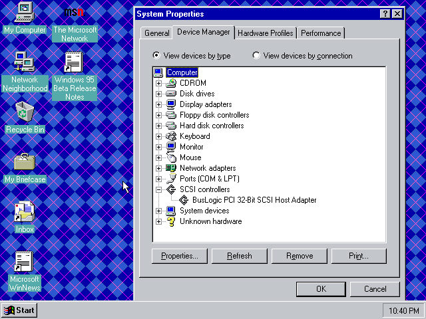Image resolution: width=426 pixels, height=319 pixels.
Task: Expand the Floppy disk controllers branch
Action: (x=158, y=115)
